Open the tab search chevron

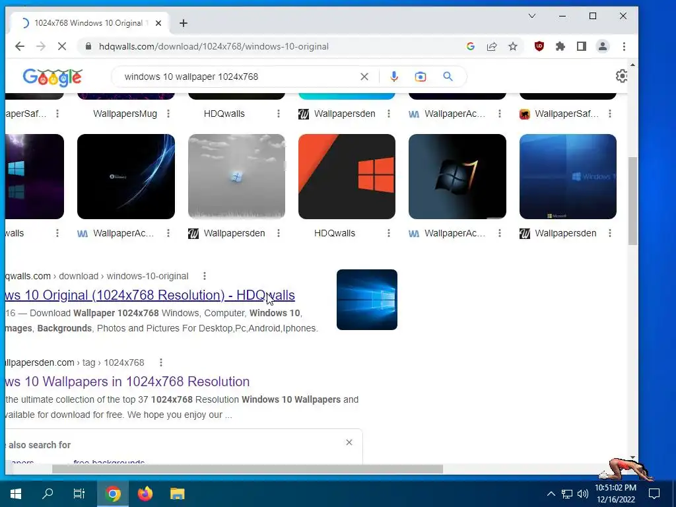pos(532,16)
